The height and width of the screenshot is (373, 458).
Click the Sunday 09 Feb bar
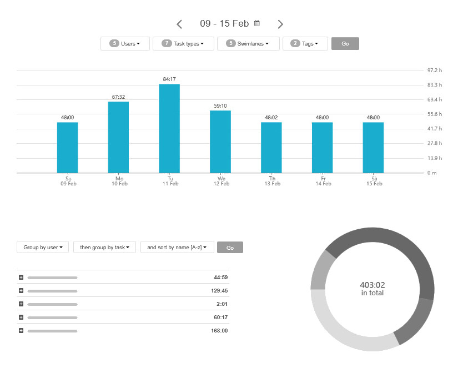point(68,148)
